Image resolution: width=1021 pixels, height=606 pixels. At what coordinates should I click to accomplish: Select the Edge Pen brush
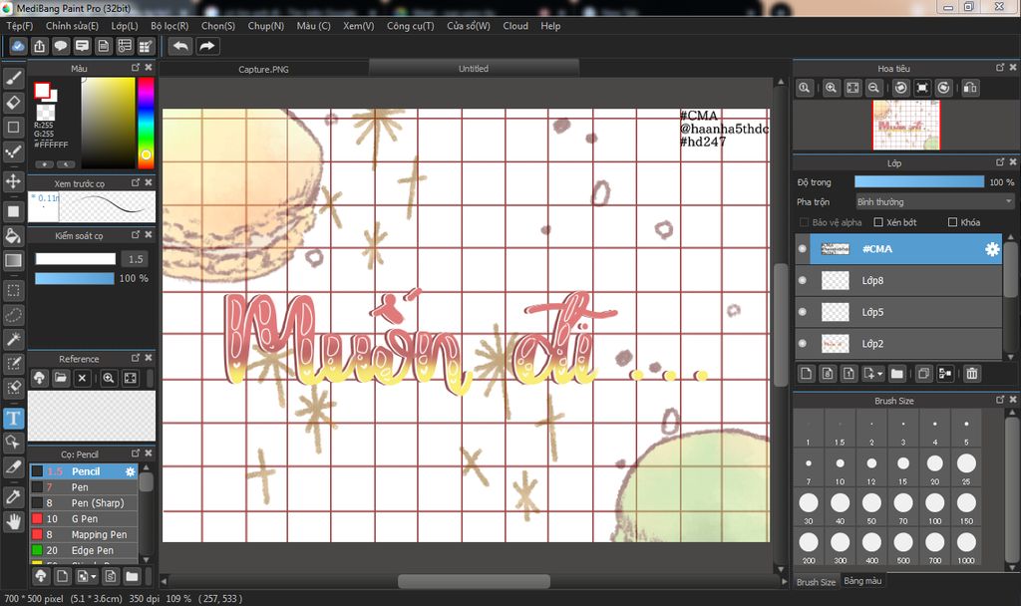click(84, 550)
